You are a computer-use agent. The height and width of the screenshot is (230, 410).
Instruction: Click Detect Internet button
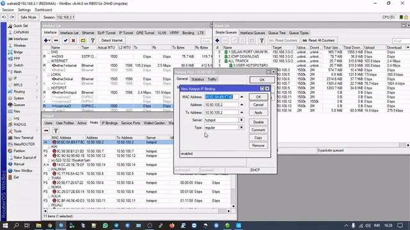tap(112, 40)
